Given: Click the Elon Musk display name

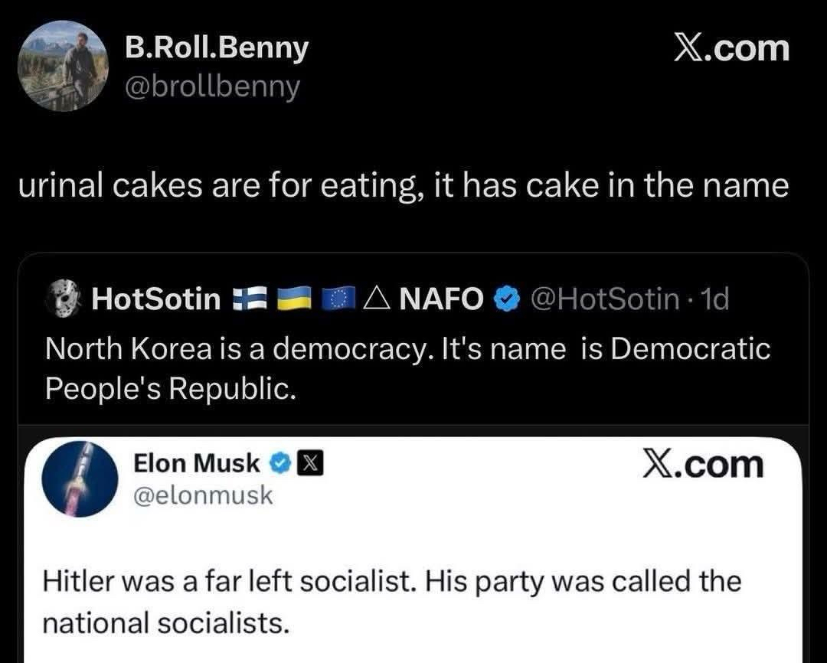Looking at the screenshot, I should (x=197, y=463).
